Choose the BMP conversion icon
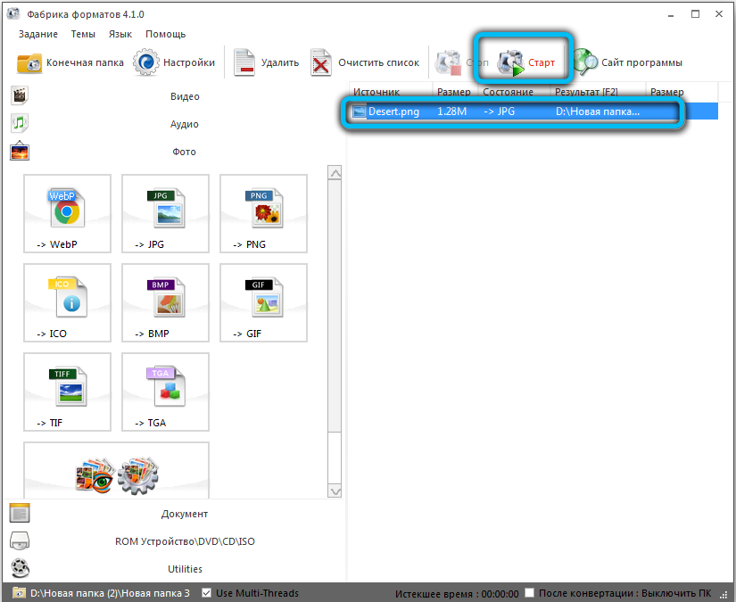The width and height of the screenshot is (736, 602). tap(166, 302)
